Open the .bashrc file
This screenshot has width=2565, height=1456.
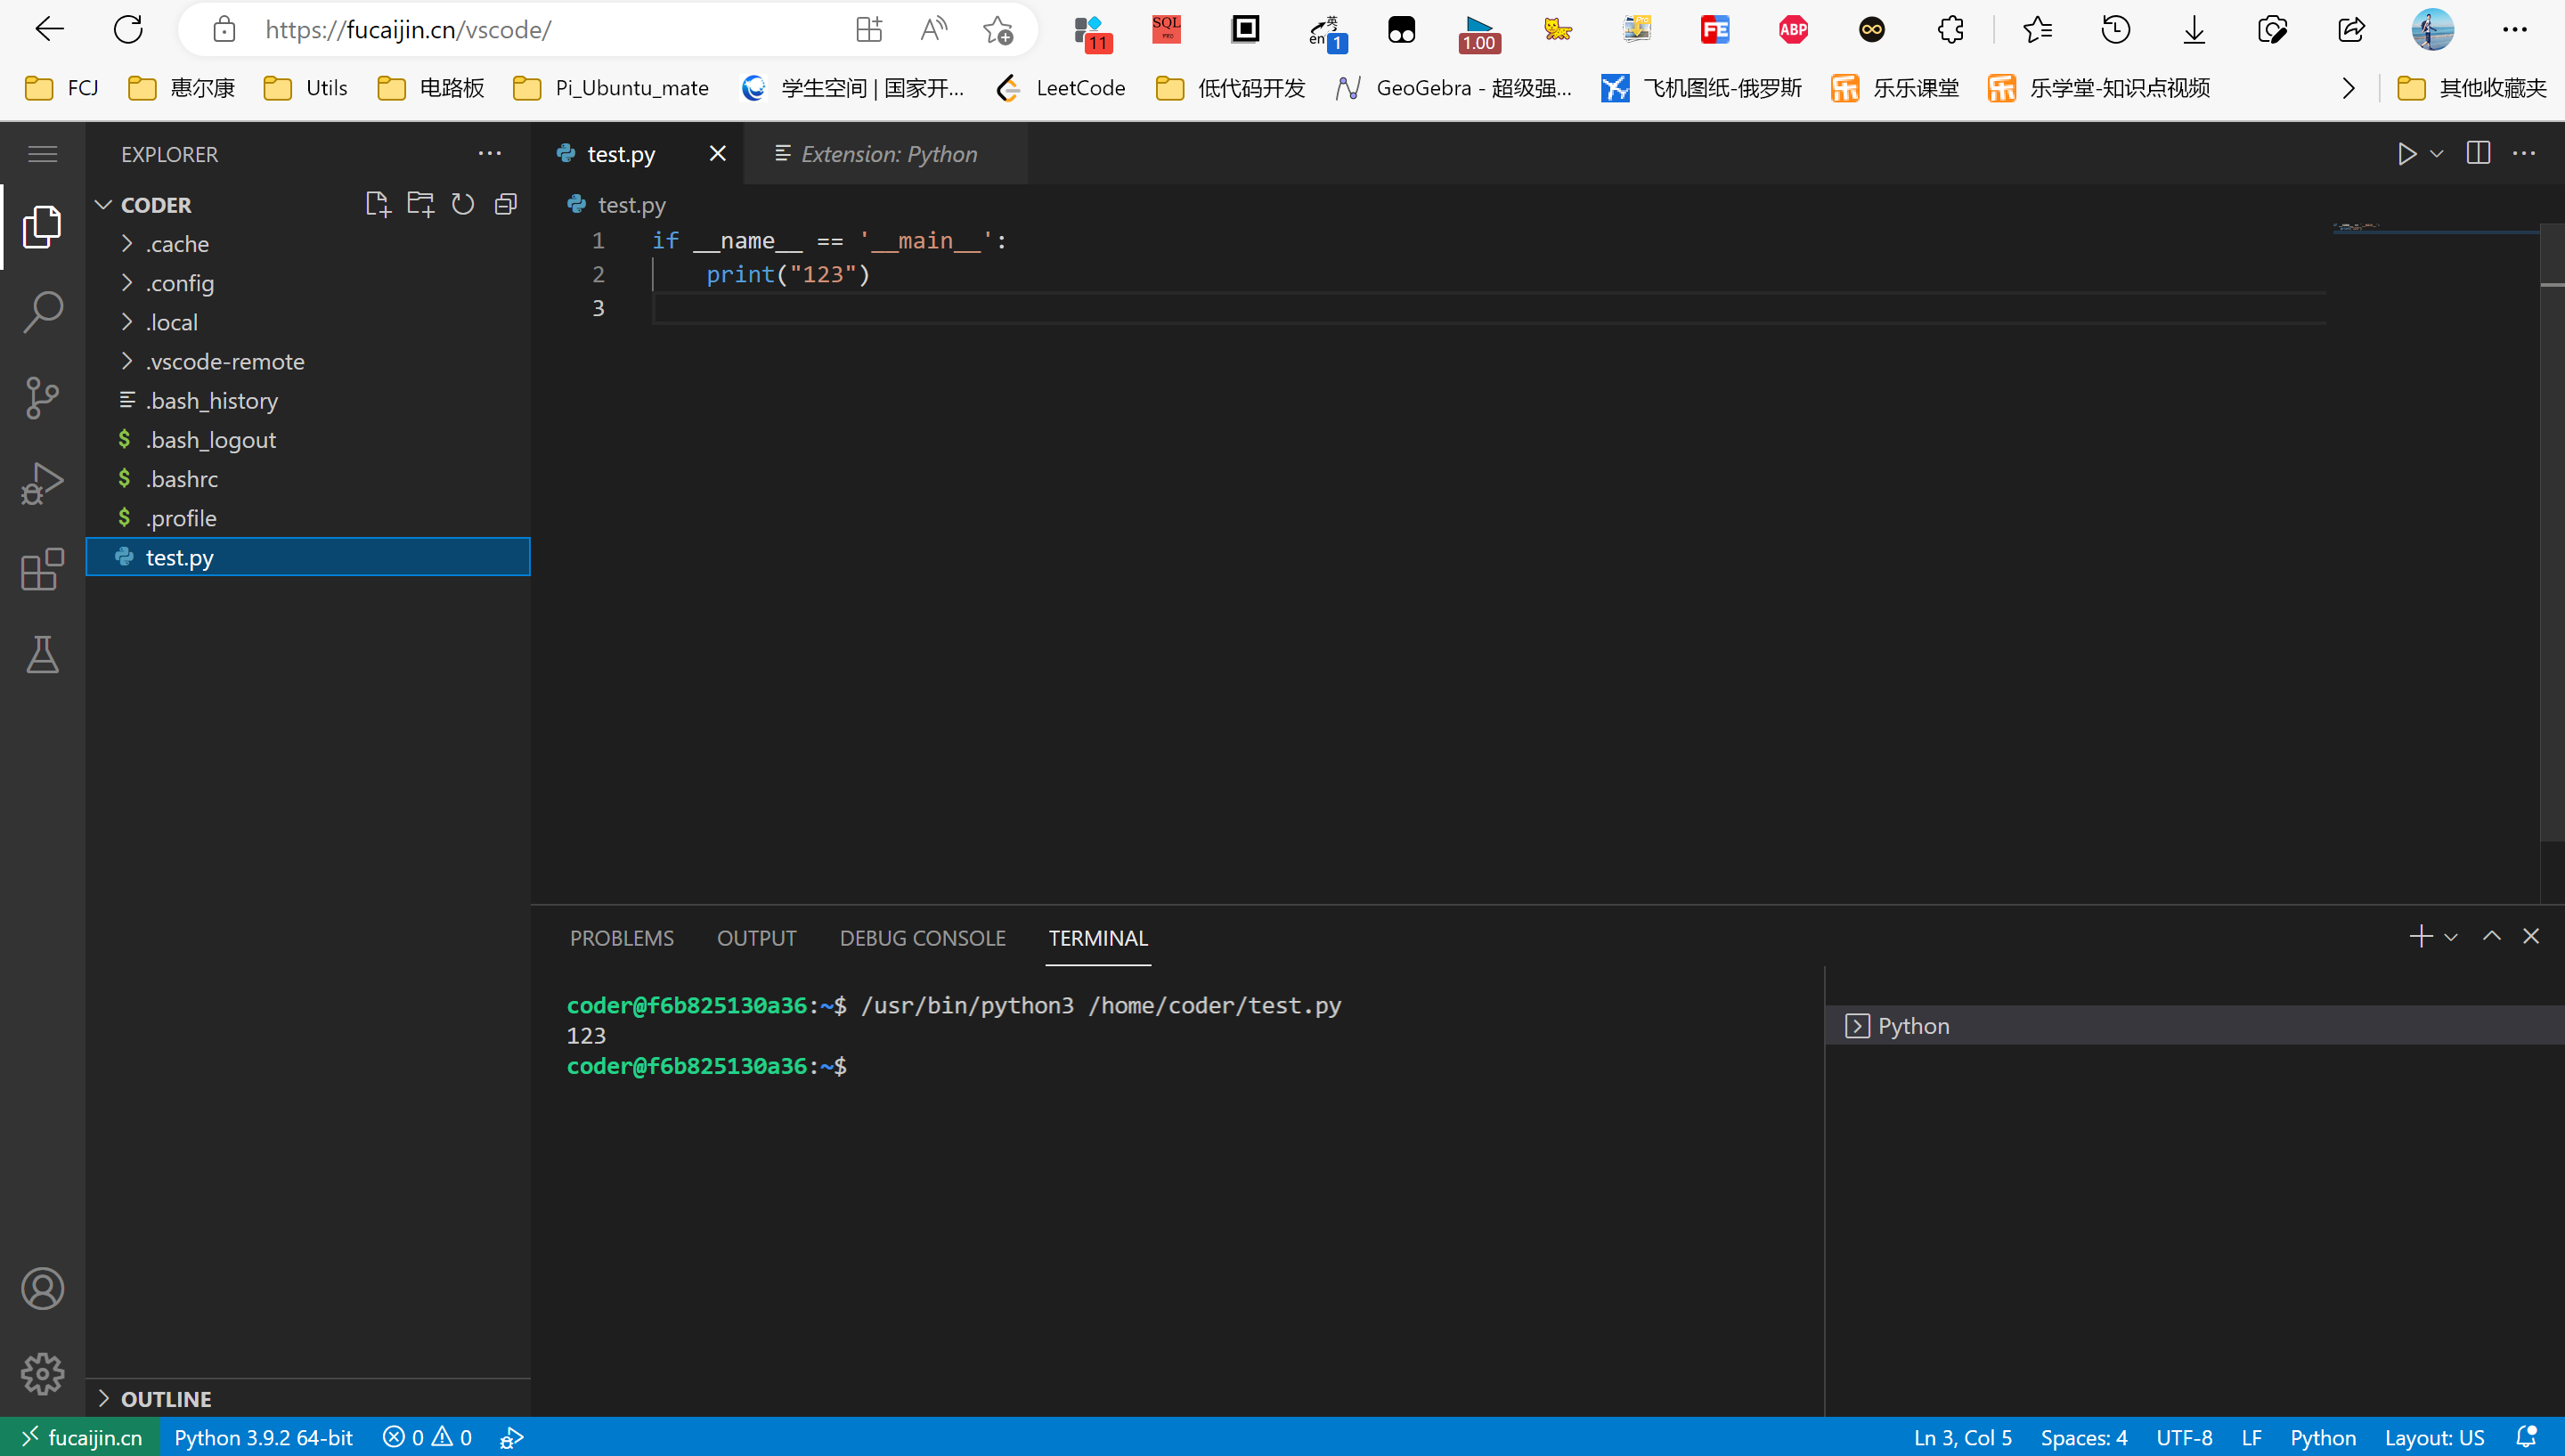click(x=308, y=478)
